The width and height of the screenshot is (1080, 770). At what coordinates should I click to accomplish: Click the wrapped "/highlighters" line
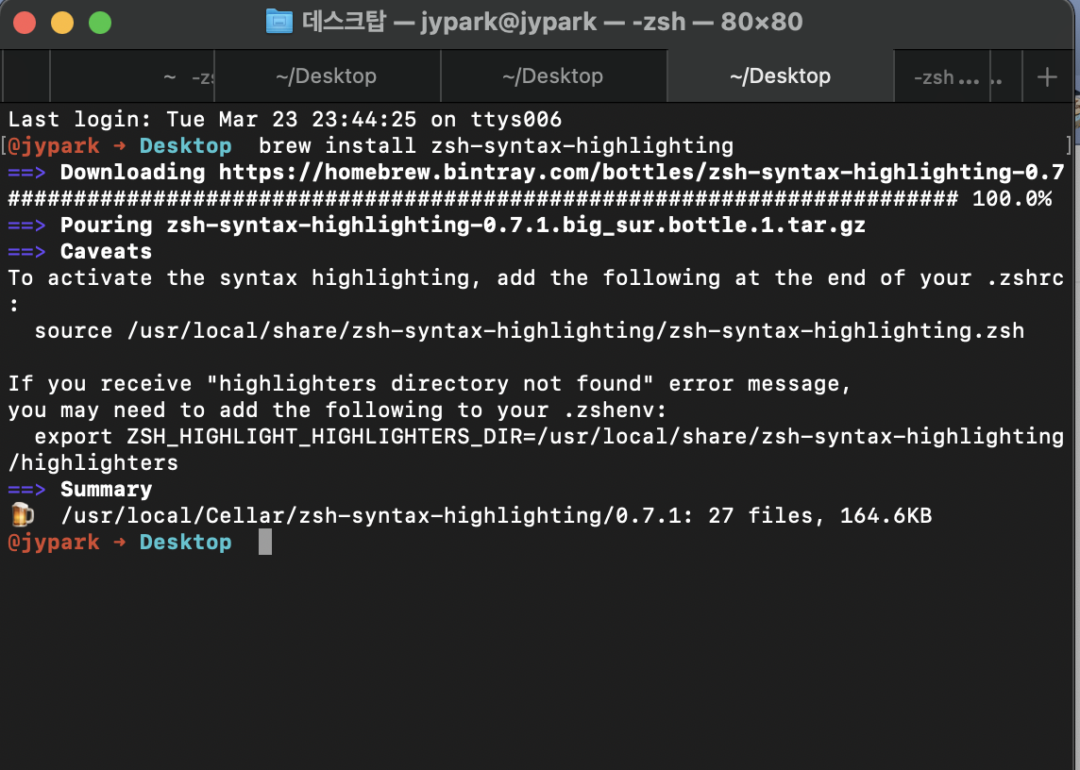93,462
